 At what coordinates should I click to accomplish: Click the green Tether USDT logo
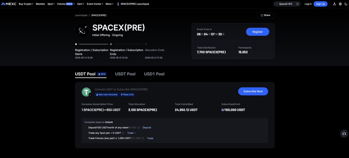86,92
